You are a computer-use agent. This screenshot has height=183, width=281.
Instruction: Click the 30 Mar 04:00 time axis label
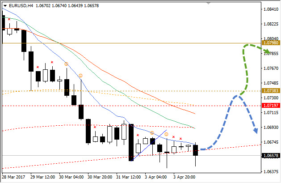[x=71, y=177]
